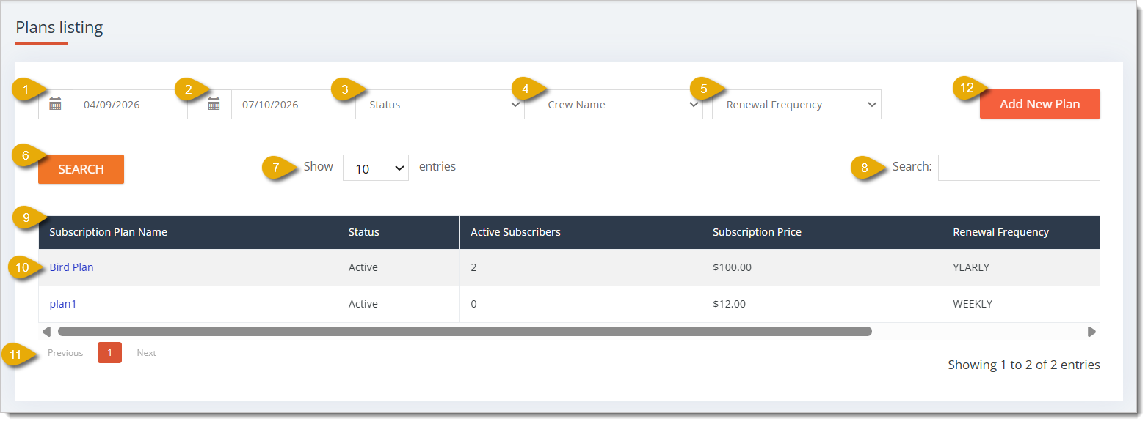This screenshot has height=424, width=1148.
Task: Open the Bird Plan link
Action: 72,267
